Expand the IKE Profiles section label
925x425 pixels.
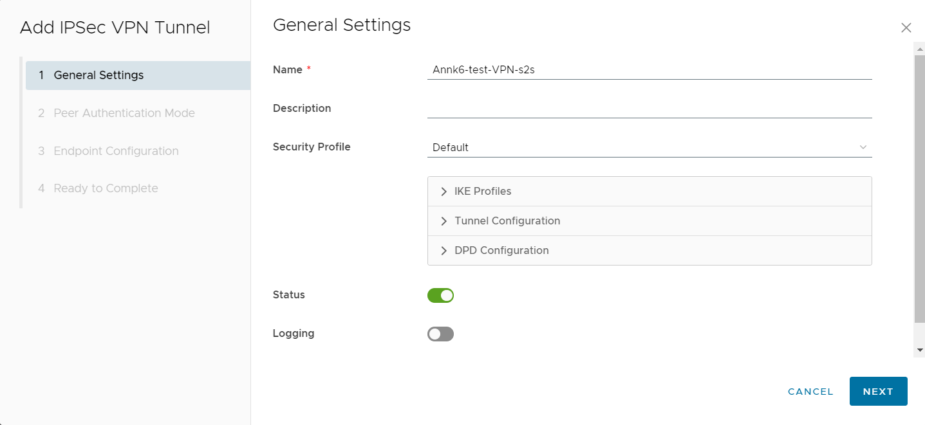(483, 192)
